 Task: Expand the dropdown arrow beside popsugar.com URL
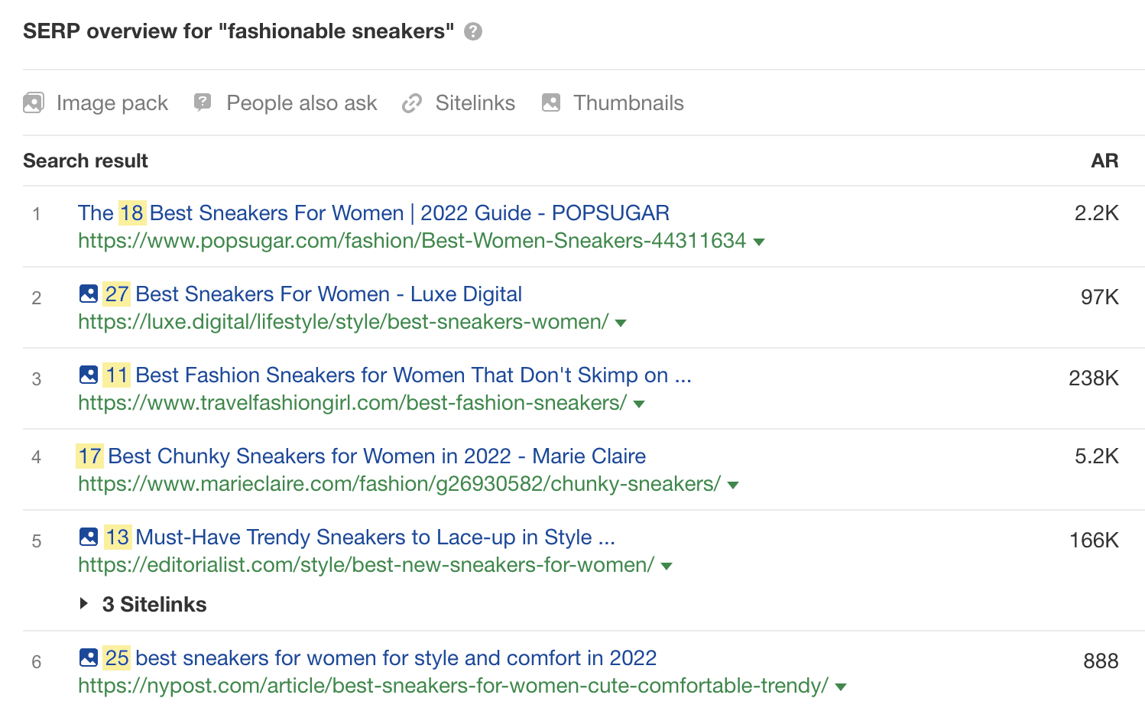pos(760,242)
